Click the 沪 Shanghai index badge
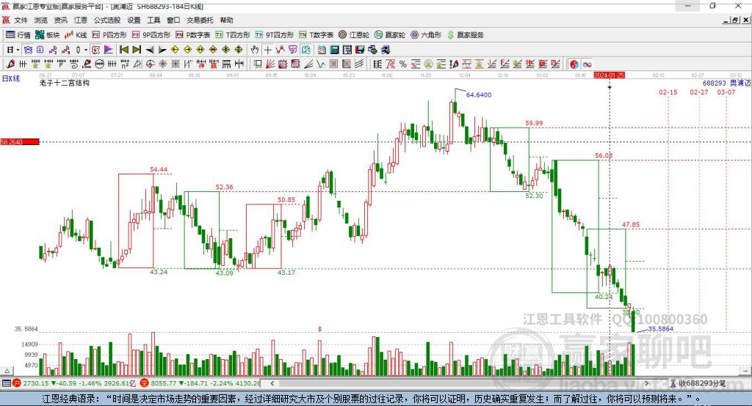Screen dimensions: 752x406 click(17, 383)
